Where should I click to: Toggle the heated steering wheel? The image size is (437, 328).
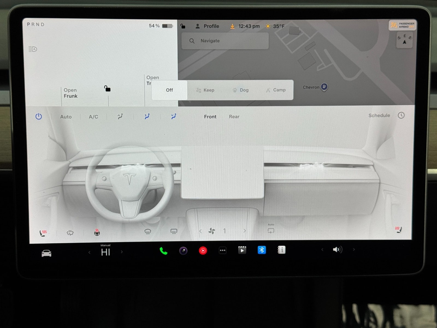pos(97,232)
